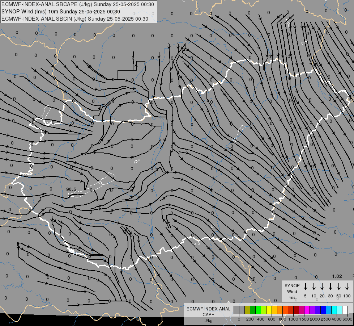Click the 2500 tick label on CAPE scale
The width and height of the screenshot is (354, 326).
coord(326,319)
